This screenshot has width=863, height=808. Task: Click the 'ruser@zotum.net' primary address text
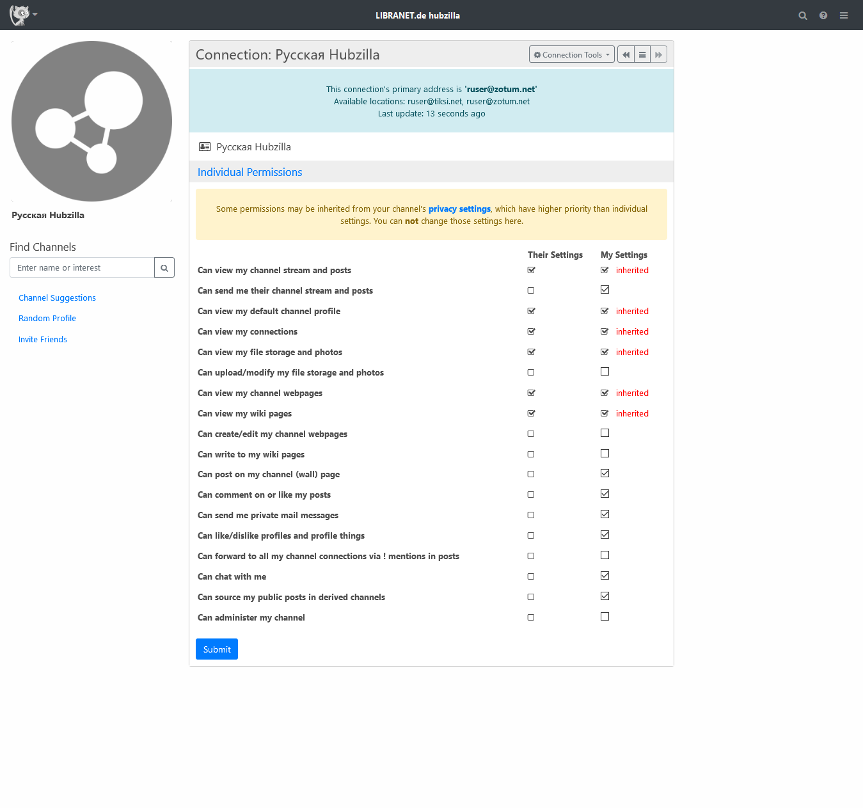point(501,89)
